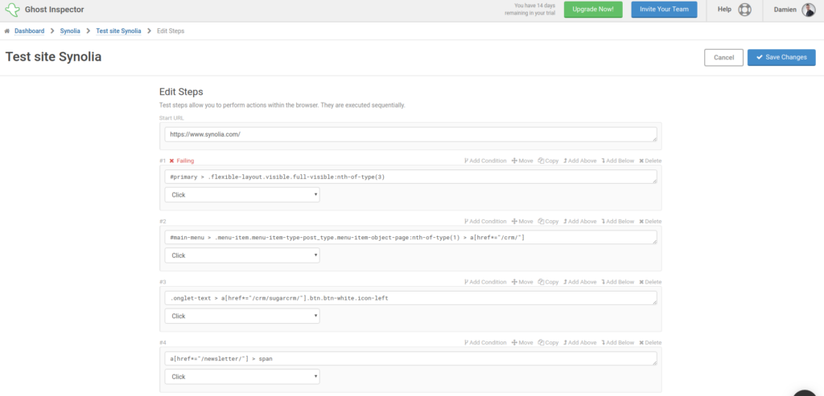The width and height of the screenshot is (824, 396).
Task: Open step #2 Click action dropdown
Action: click(x=242, y=255)
